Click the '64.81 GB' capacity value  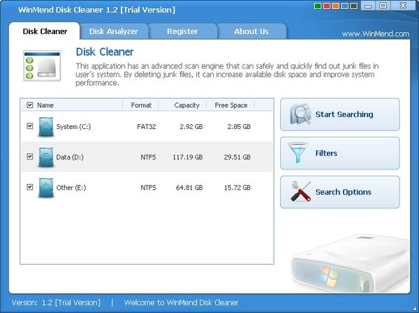pyautogui.click(x=189, y=188)
